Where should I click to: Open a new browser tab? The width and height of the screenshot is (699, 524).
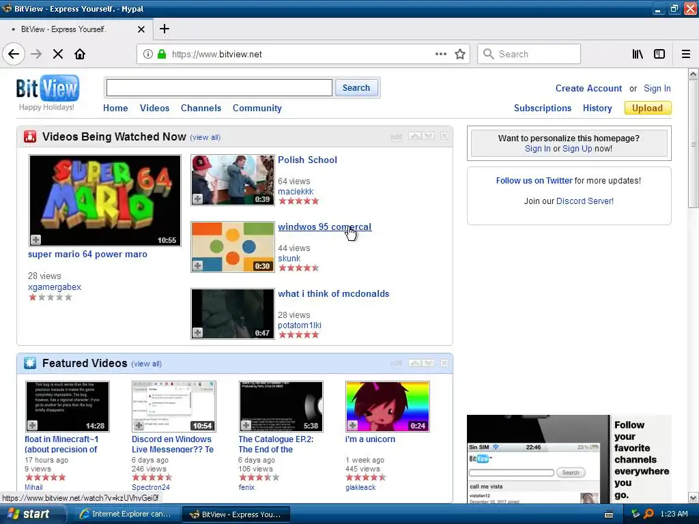(x=165, y=29)
